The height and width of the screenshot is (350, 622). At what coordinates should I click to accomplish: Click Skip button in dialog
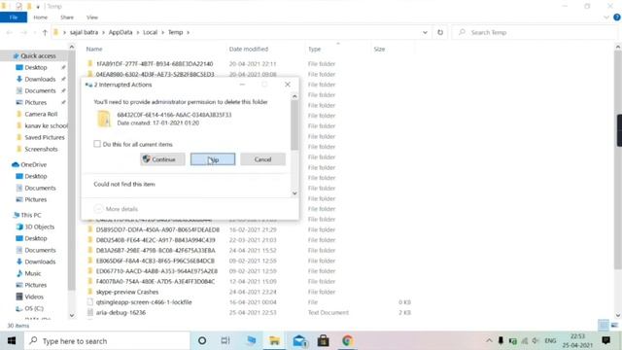click(x=213, y=159)
